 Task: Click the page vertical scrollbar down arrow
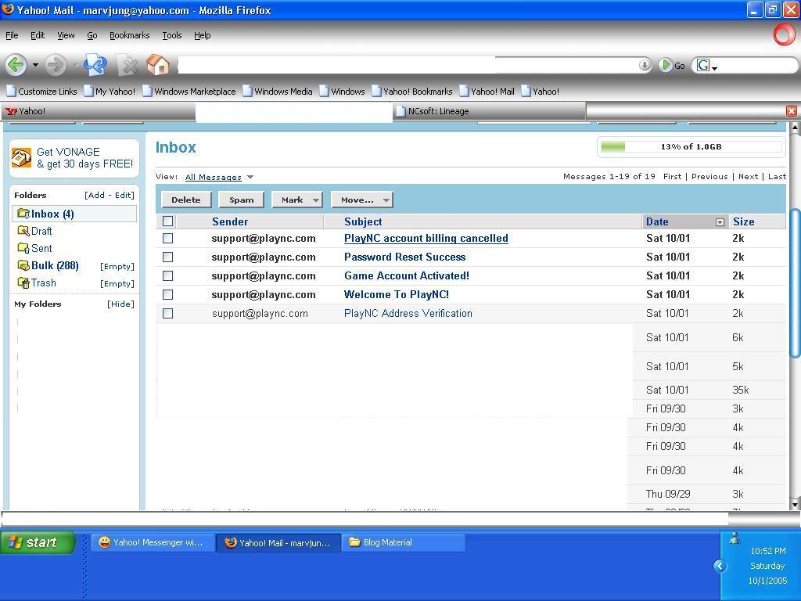click(795, 505)
